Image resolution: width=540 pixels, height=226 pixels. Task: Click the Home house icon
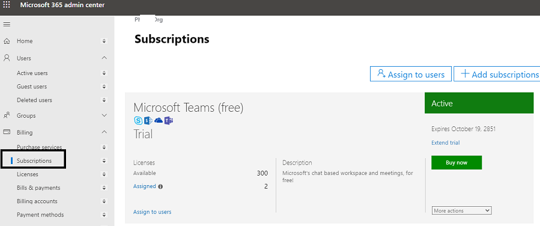click(7, 41)
